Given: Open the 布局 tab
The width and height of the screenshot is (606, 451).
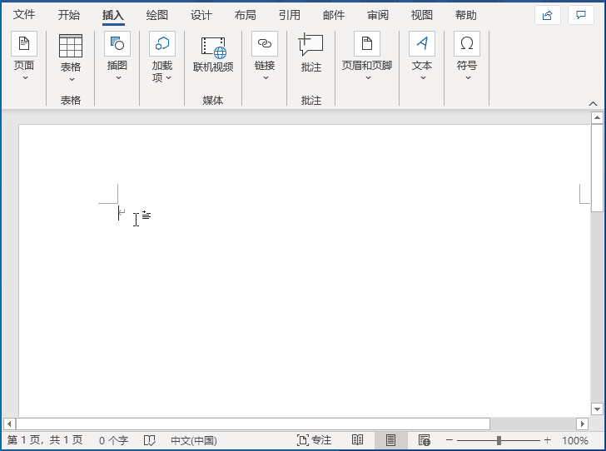Looking at the screenshot, I should coord(245,15).
